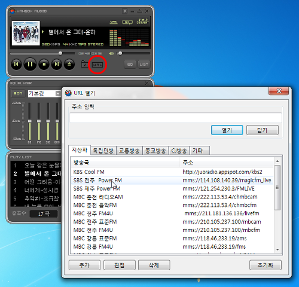Click the P button in title bar

125,11
